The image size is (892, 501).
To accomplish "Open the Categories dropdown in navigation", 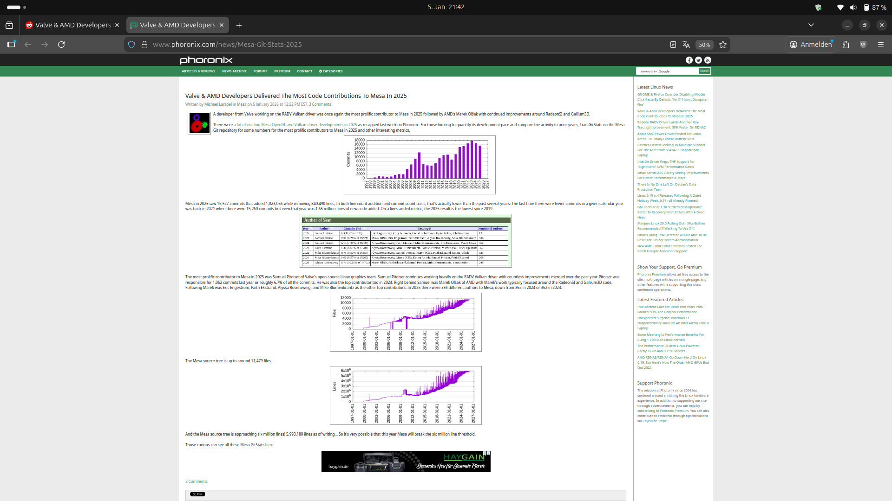I will [x=331, y=71].
